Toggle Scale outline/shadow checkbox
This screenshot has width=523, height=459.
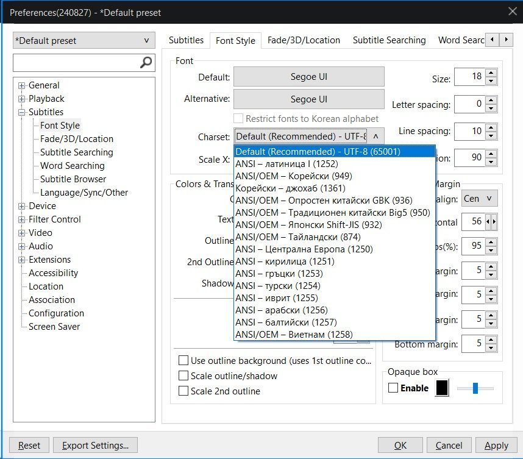coord(183,376)
